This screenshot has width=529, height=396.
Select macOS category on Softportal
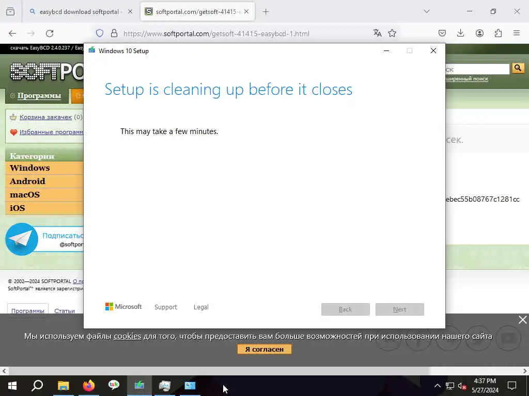(25, 194)
